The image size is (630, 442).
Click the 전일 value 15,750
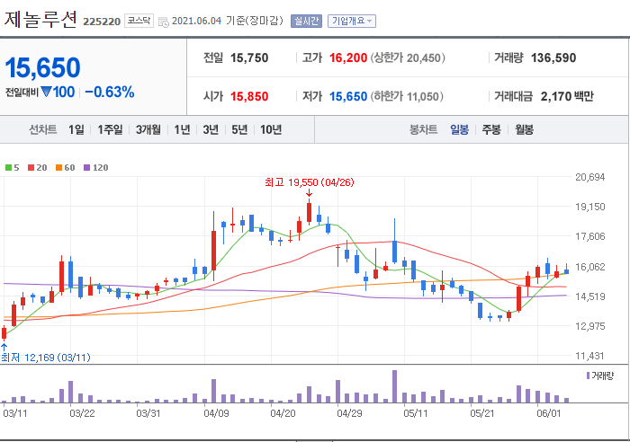pyautogui.click(x=249, y=57)
